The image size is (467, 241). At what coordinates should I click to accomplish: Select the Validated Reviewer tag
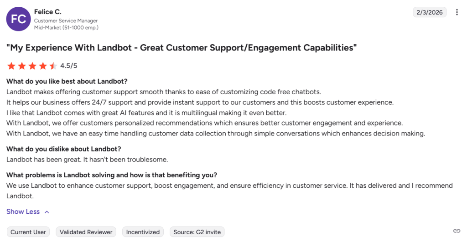[86, 232]
